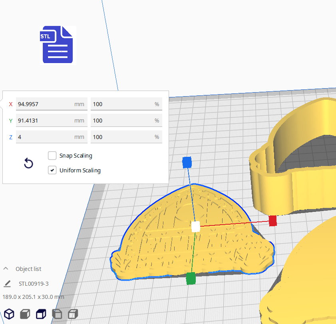336x324 pixels.
Task: Reset the scale with the circular arrow
Action: click(x=28, y=163)
